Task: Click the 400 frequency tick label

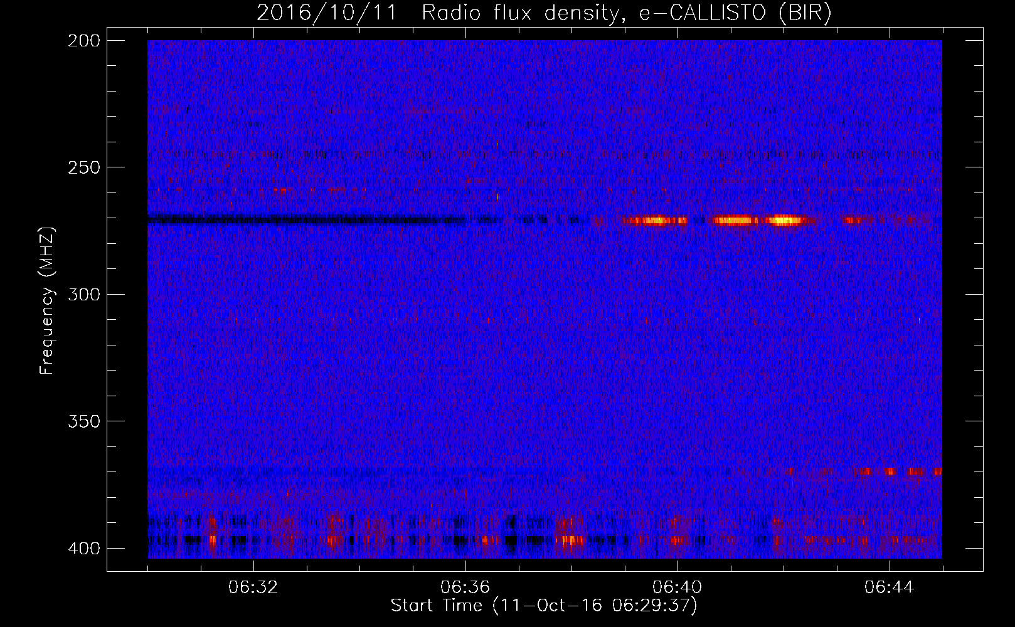Action: (x=83, y=549)
